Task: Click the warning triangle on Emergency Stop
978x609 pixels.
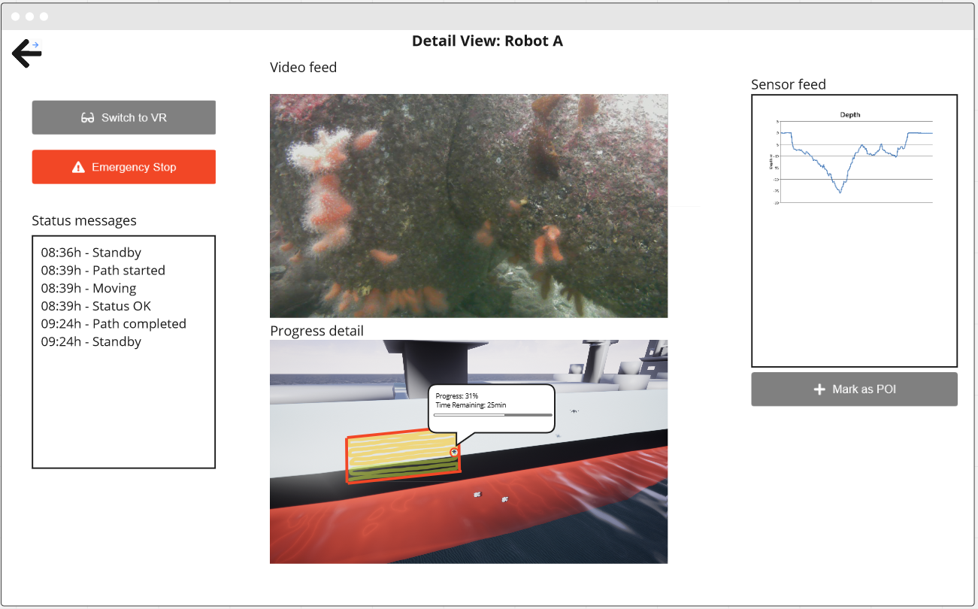Action: pyautogui.click(x=78, y=168)
